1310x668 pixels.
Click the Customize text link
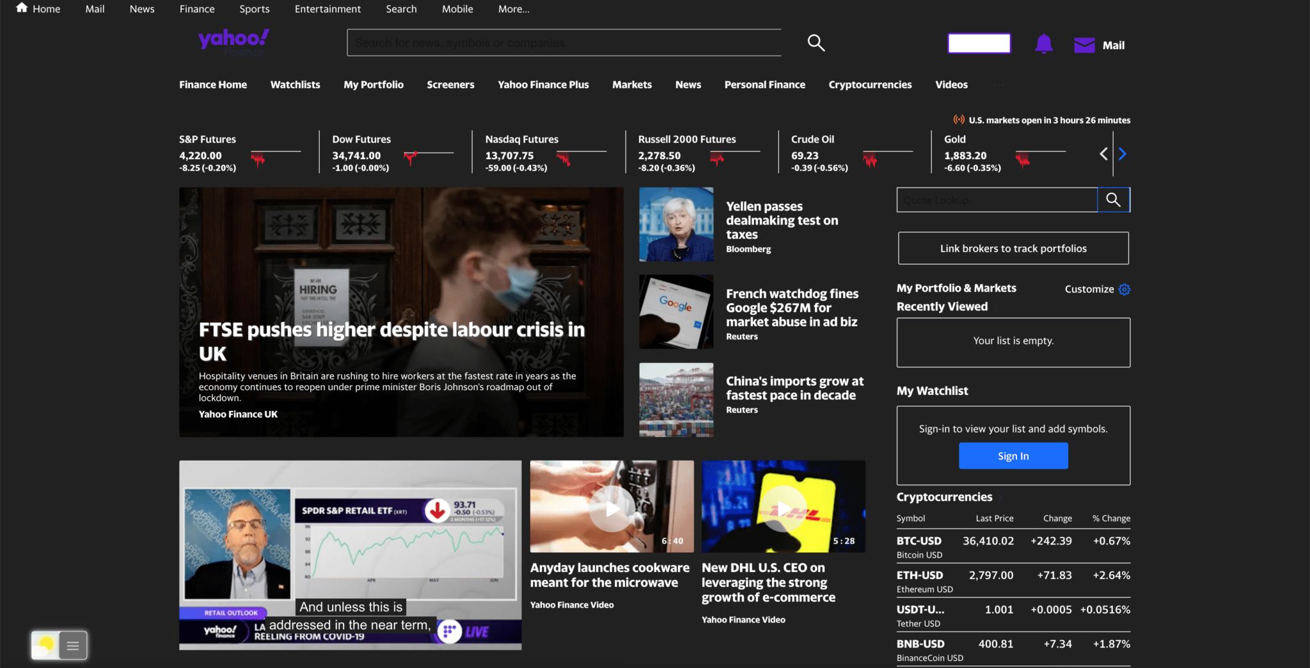1089,289
